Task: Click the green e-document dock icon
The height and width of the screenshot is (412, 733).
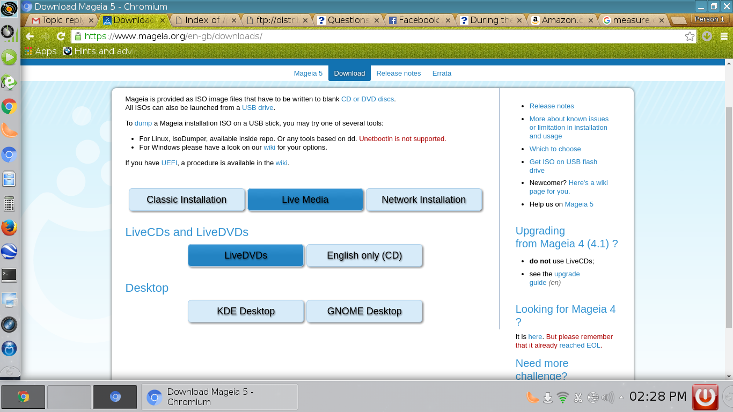Action: click(9, 82)
